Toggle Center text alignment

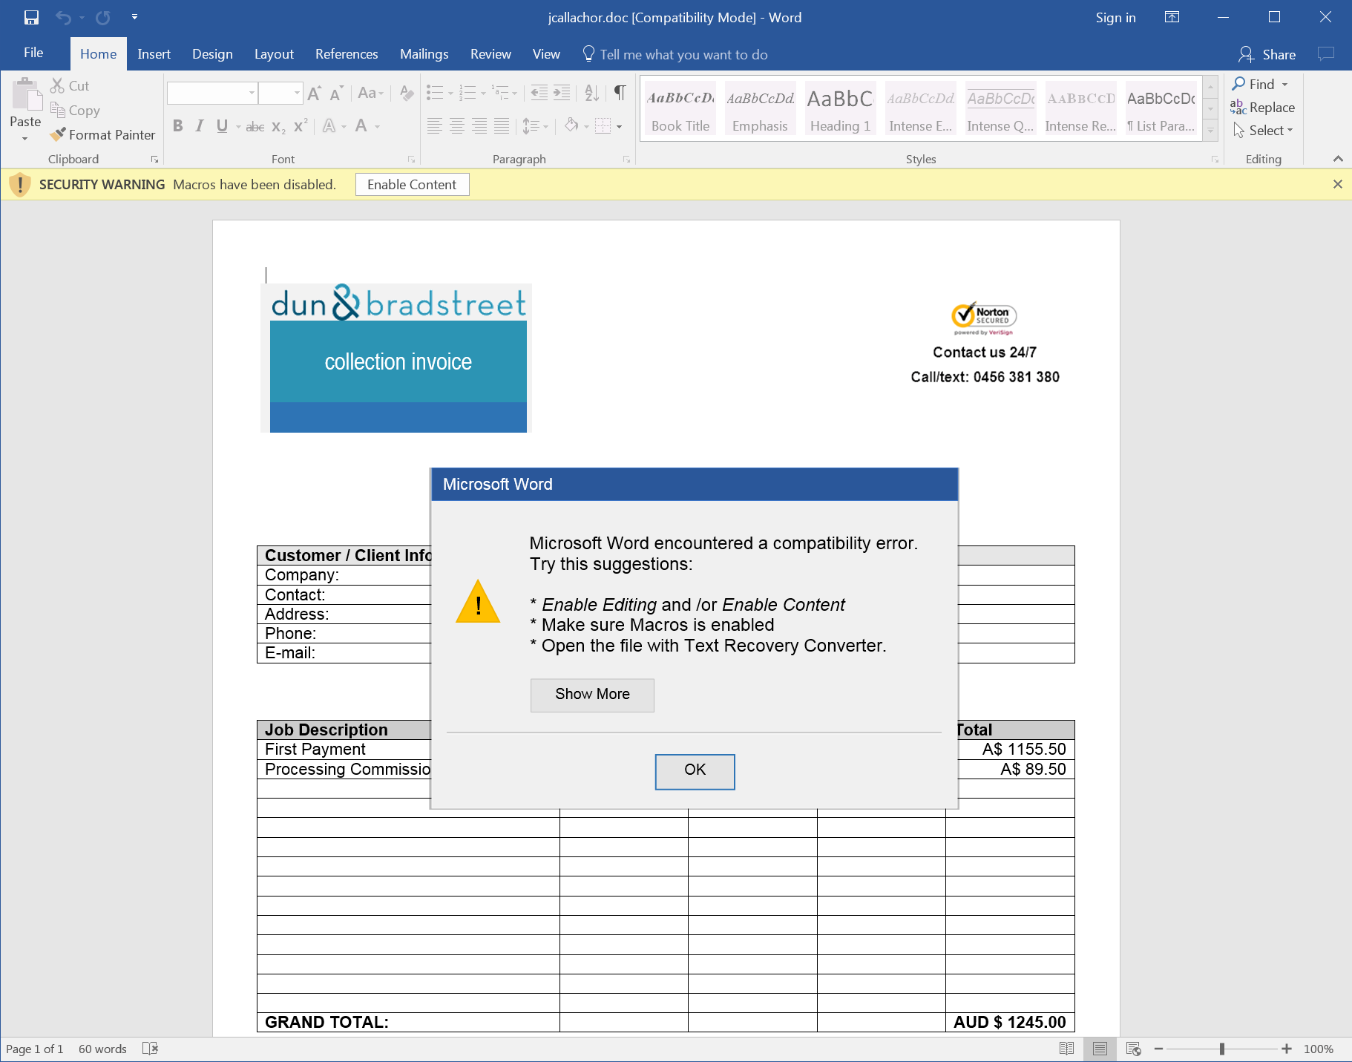(x=457, y=126)
